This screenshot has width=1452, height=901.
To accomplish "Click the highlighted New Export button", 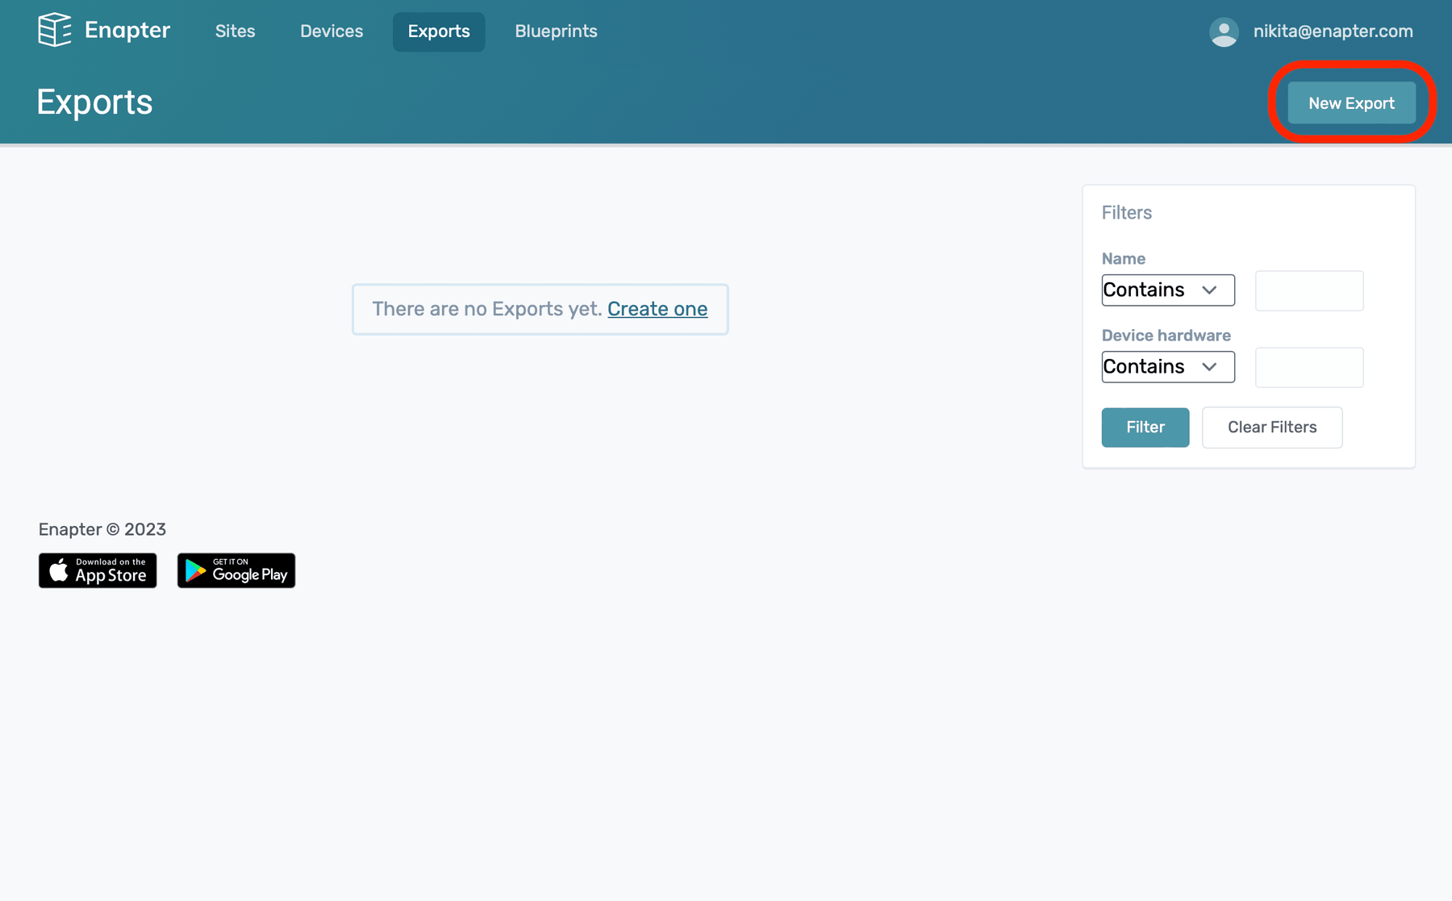I will tap(1351, 102).
